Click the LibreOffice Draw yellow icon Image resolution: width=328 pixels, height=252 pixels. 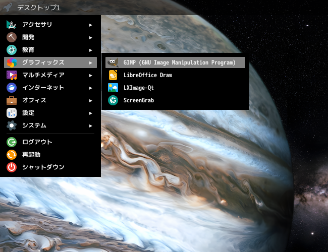tap(113, 75)
